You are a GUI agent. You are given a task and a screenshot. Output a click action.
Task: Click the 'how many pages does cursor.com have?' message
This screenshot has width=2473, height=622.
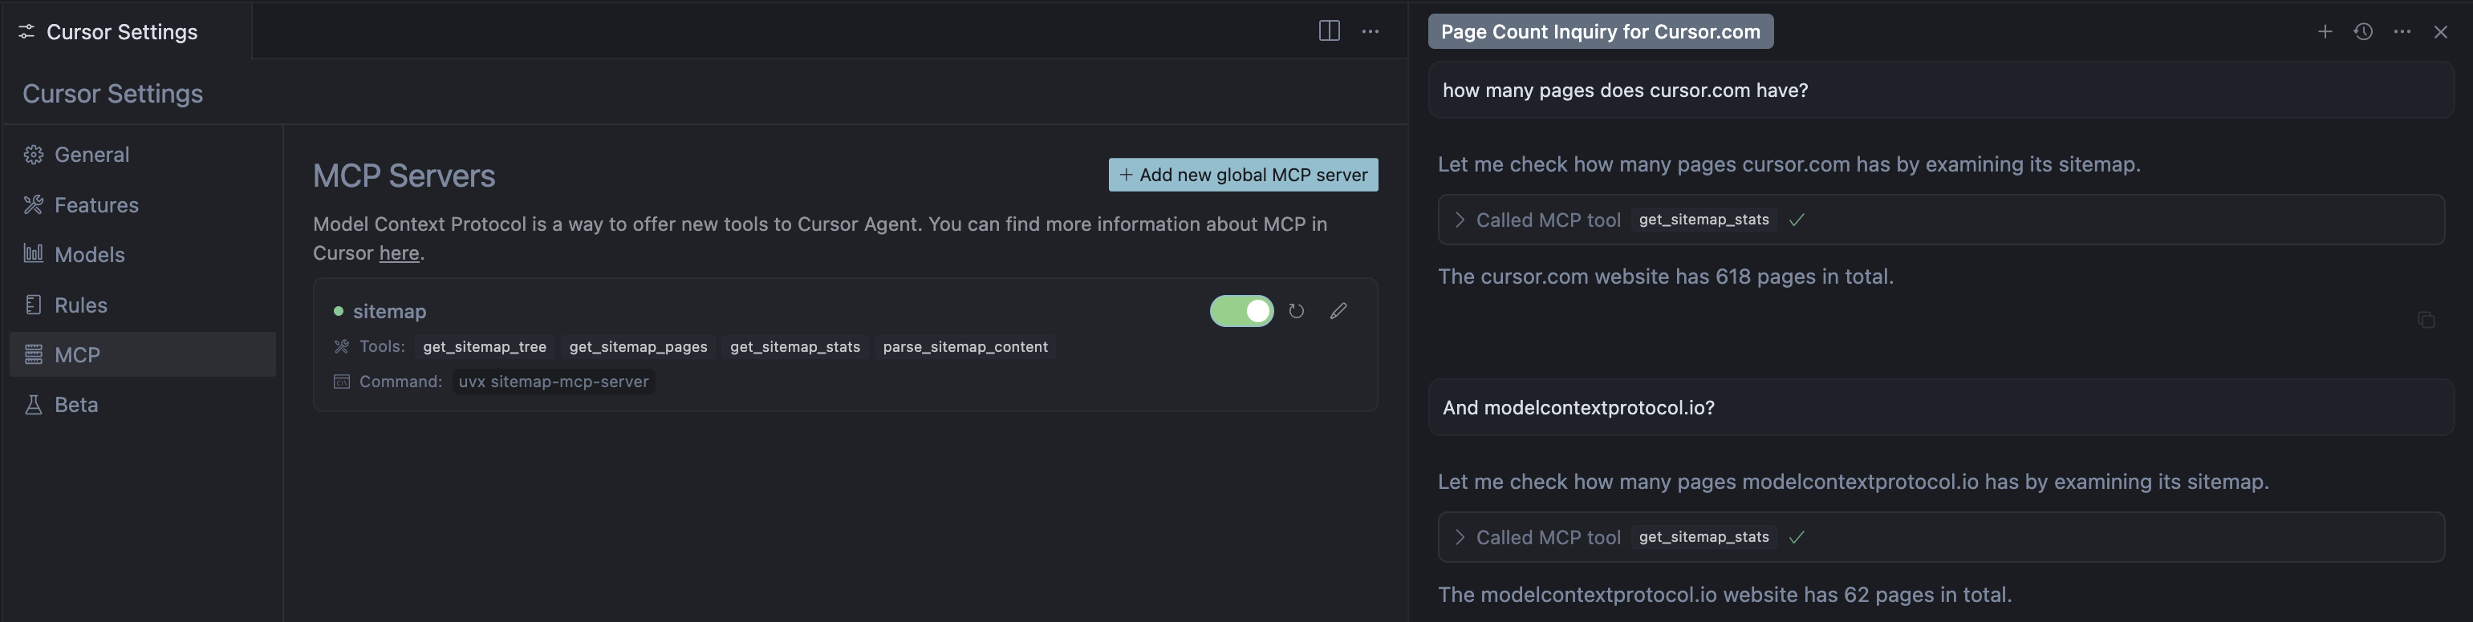pyautogui.click(x=1940, y=90)
